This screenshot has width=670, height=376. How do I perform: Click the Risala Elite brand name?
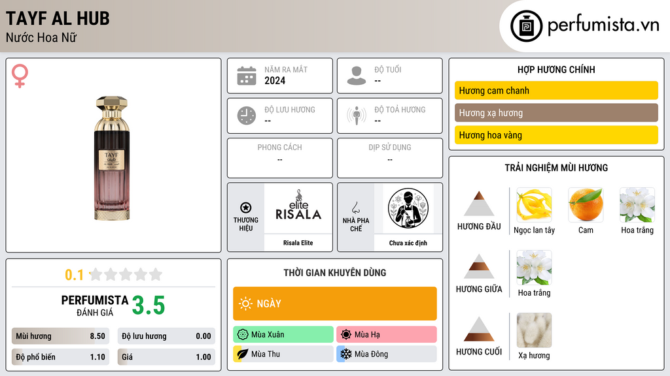(298, 243)
